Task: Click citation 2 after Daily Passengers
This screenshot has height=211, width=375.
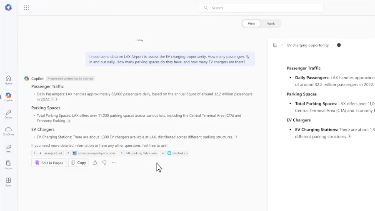Action: click(56, 99)
